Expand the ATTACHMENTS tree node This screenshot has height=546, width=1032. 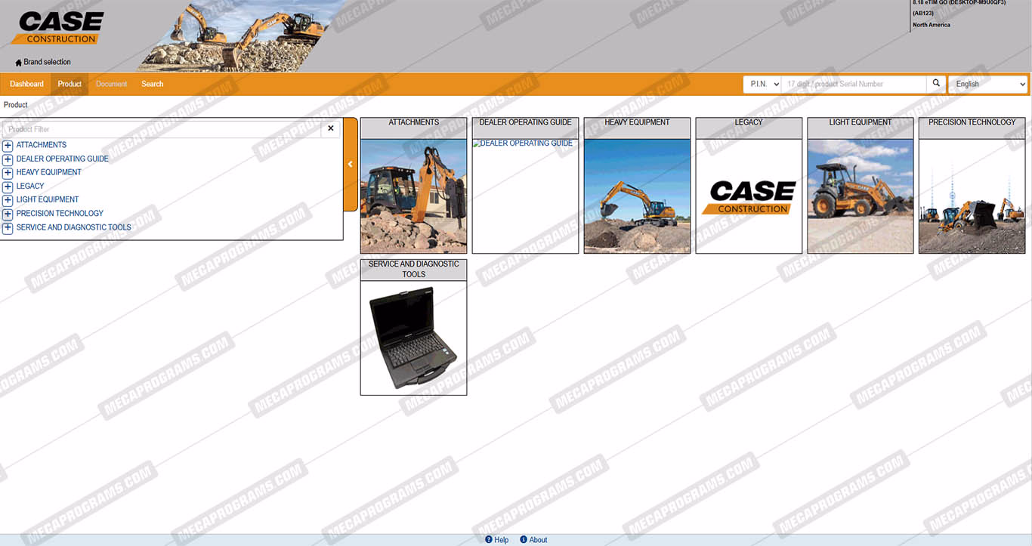click(8, 145)
